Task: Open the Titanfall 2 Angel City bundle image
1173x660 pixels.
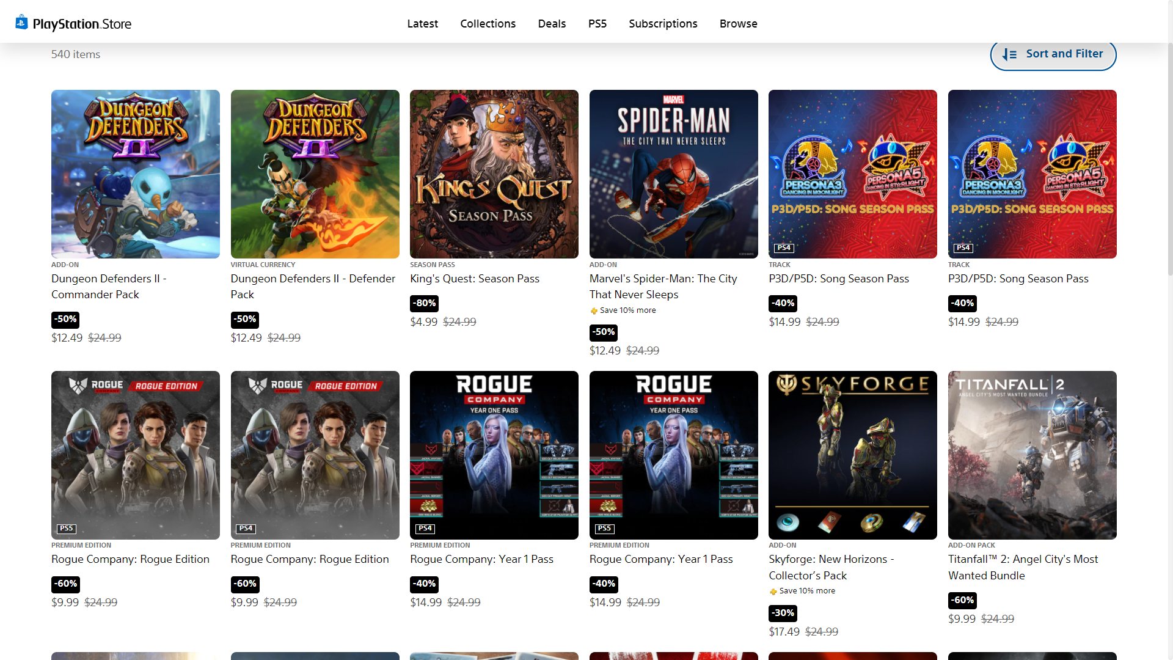Action: (x=1032, y=455)
